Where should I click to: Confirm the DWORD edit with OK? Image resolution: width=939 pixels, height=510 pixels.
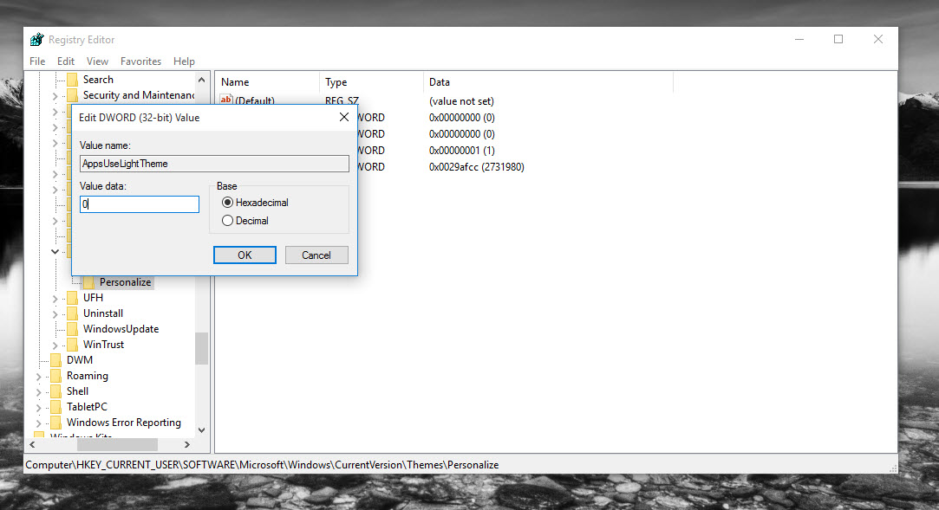coord(245,255)
